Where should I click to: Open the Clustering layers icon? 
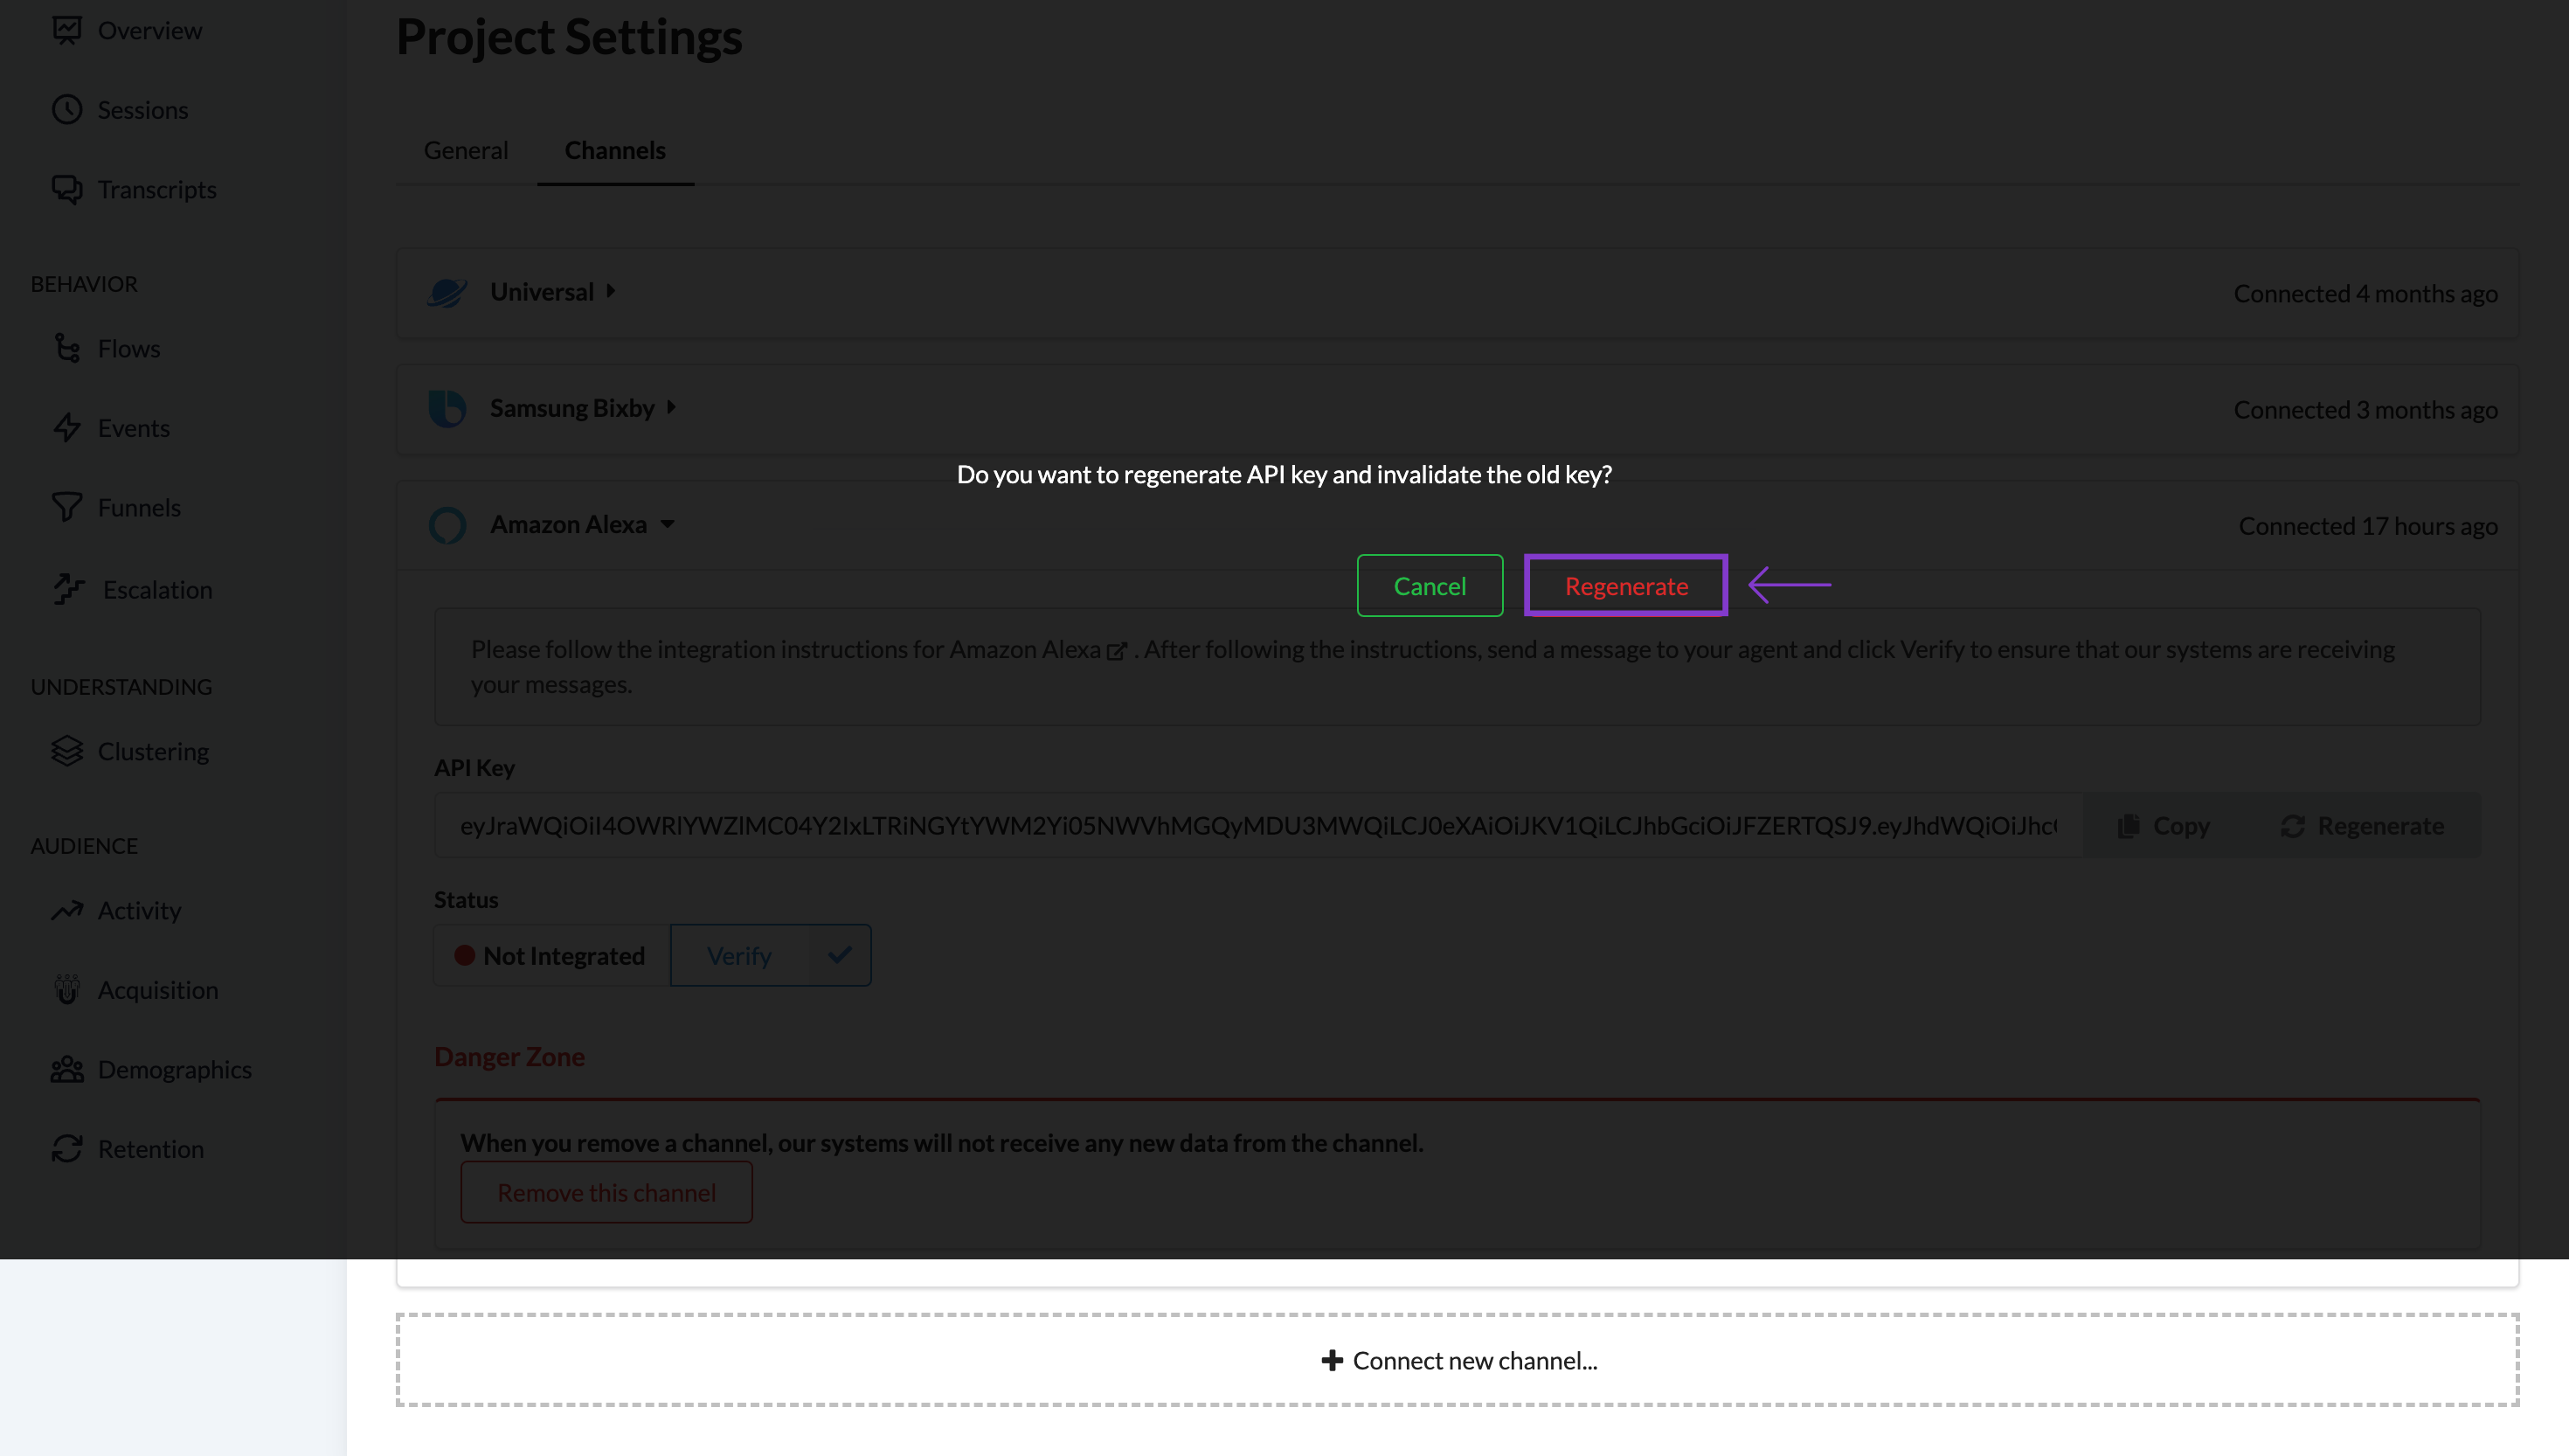tap(67, 751)
